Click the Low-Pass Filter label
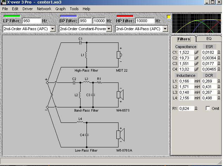Image resolution: width=224 pixels, height=166 pixels. (x=86, y=151)
